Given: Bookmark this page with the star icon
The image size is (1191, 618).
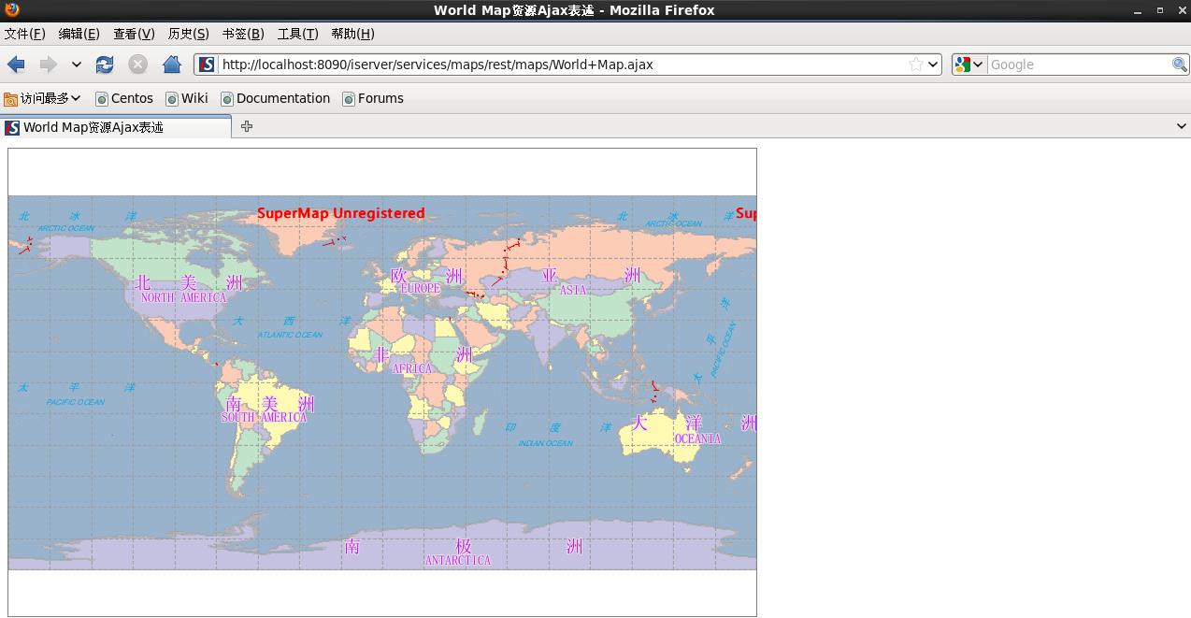Looking at the screenshot, I should coord(916,65).
